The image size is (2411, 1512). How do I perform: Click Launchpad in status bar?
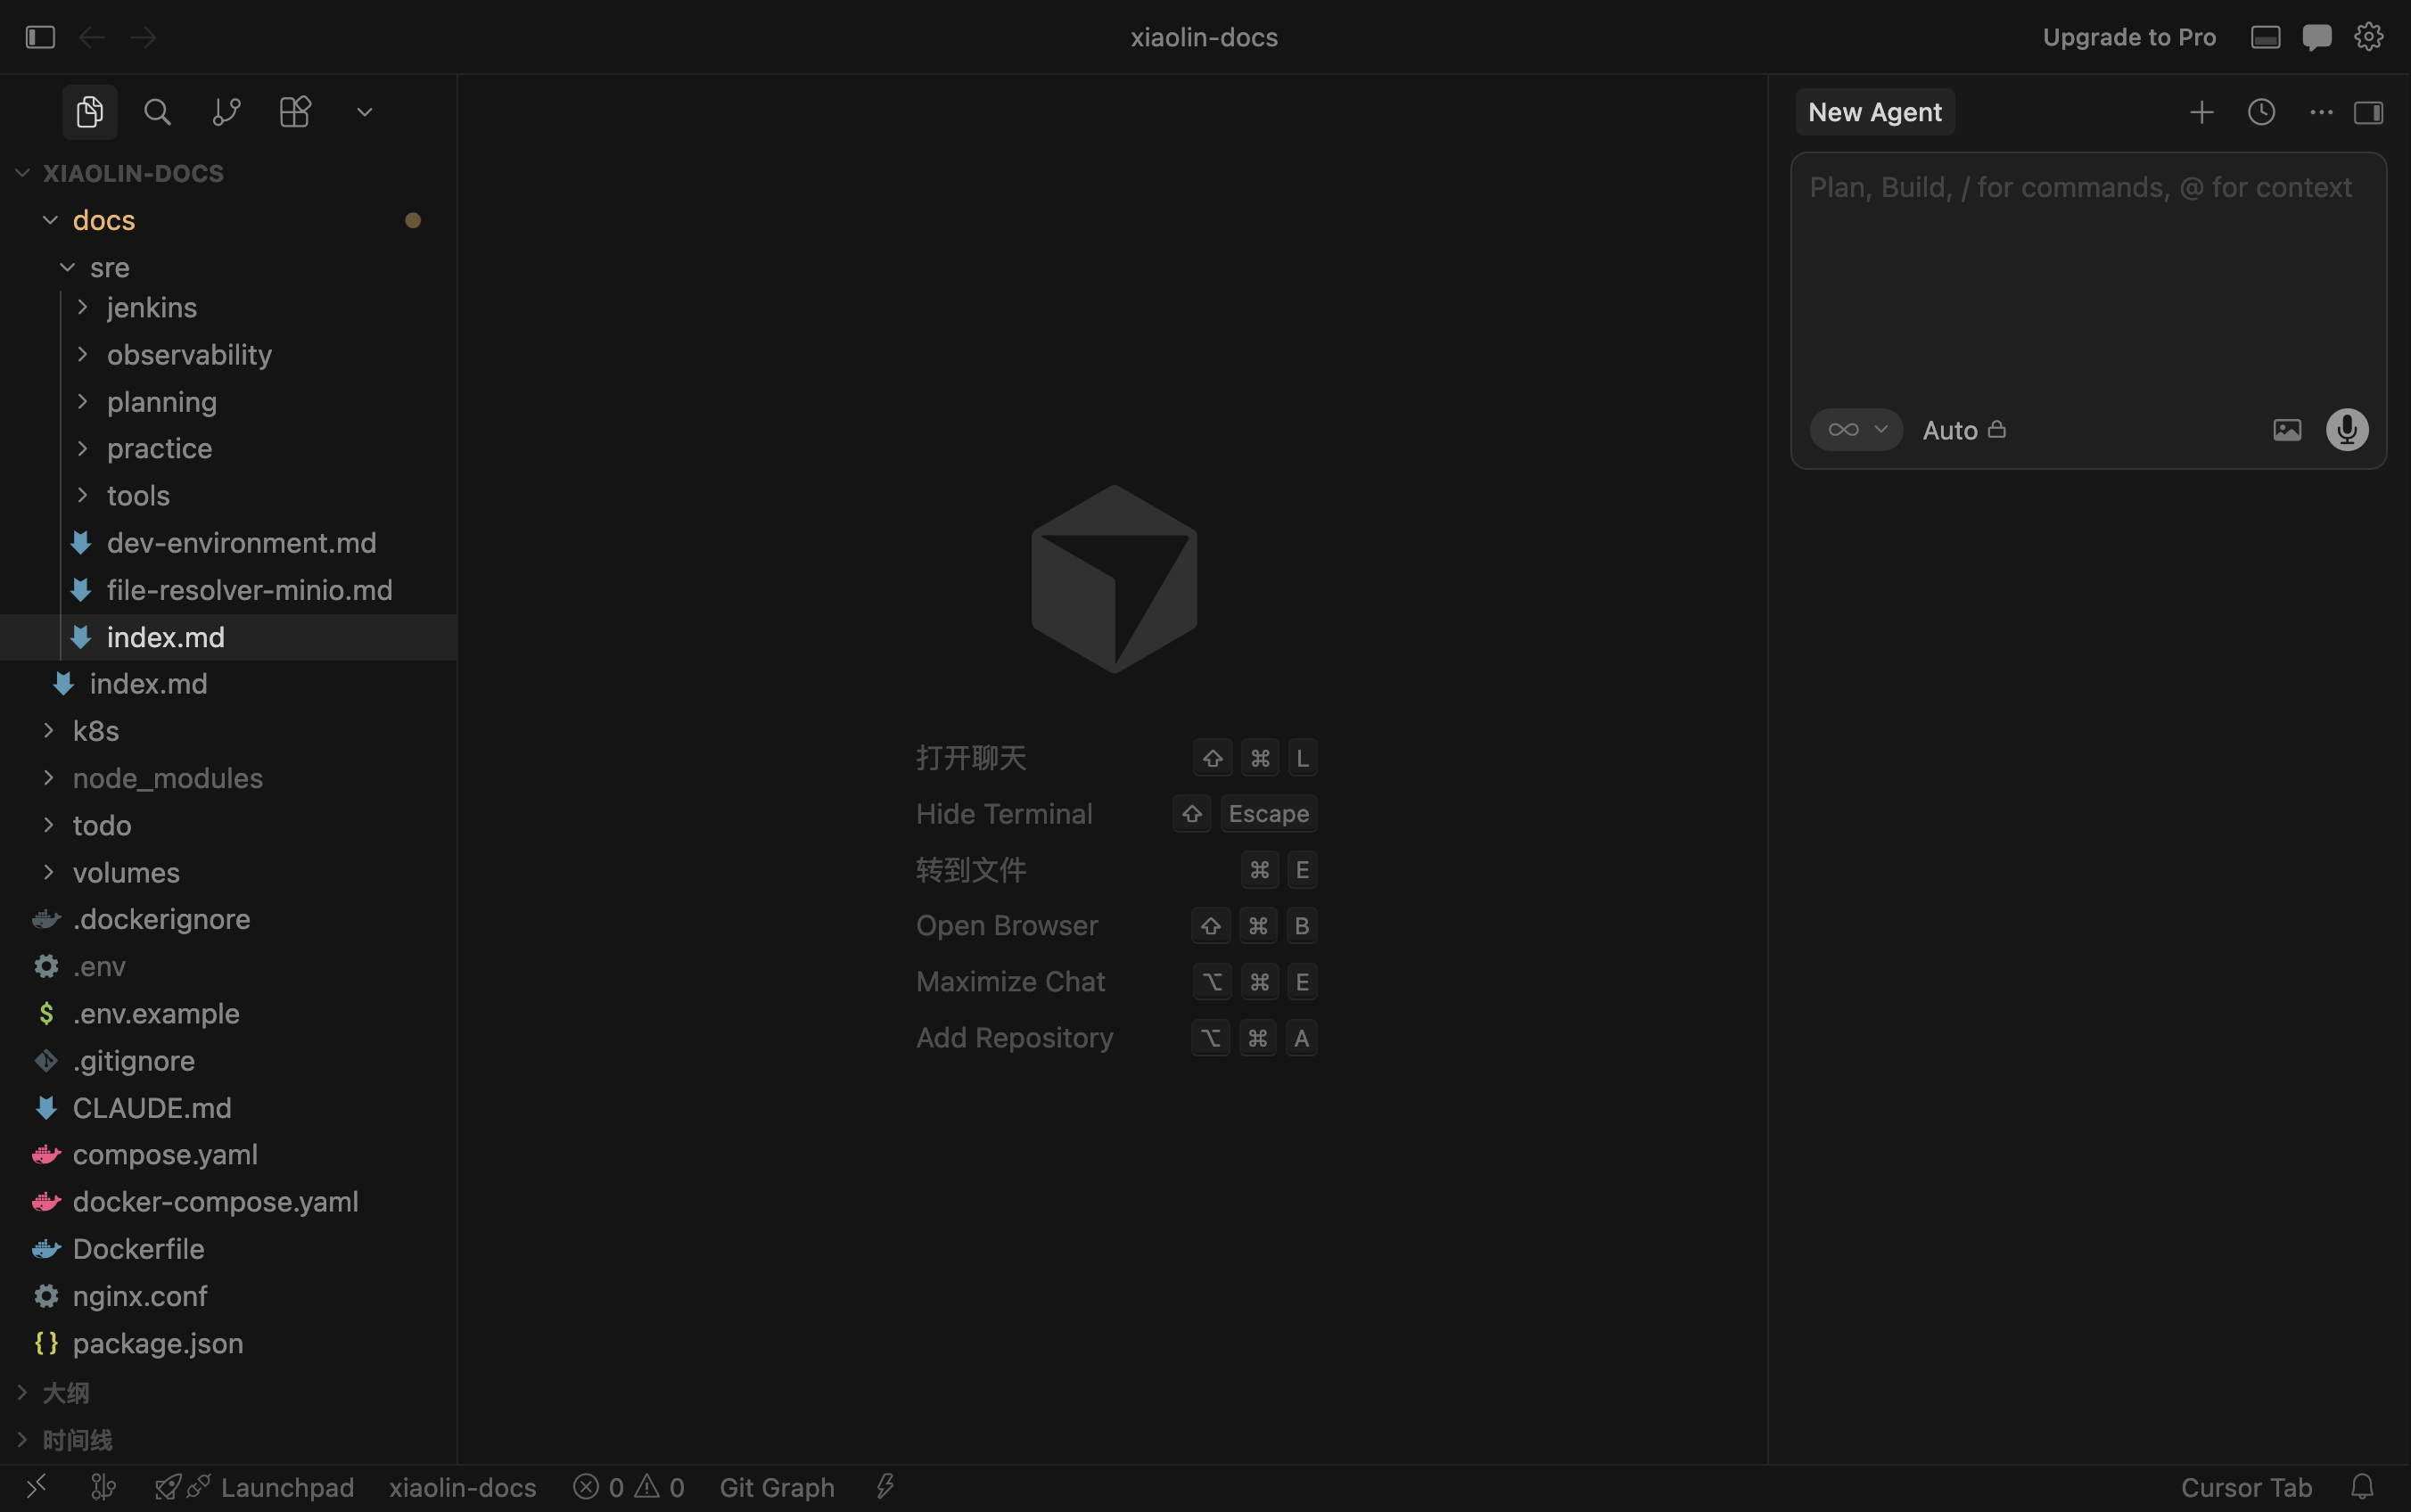point(255,1487)
